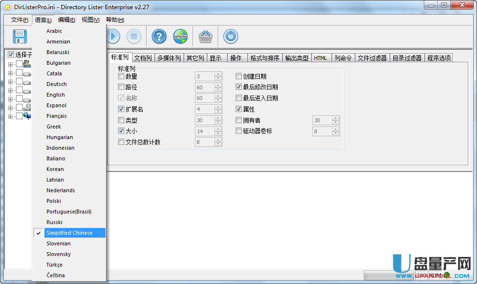Open the 文件(F) menu
The width and height of the screenshot is (477, 284).
[x=19, y=20]
